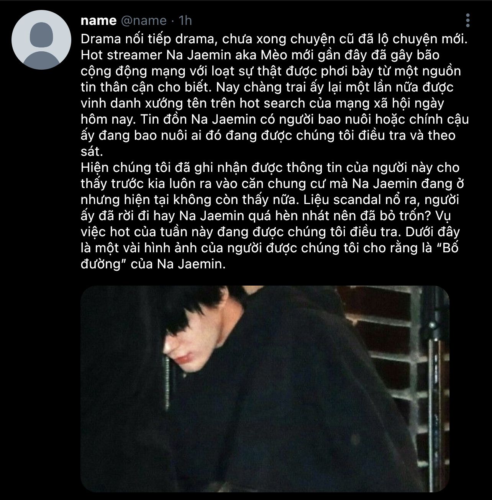
Task: Click the line starting 'ấy đang bao nuôi'
Action: point(268,136)
